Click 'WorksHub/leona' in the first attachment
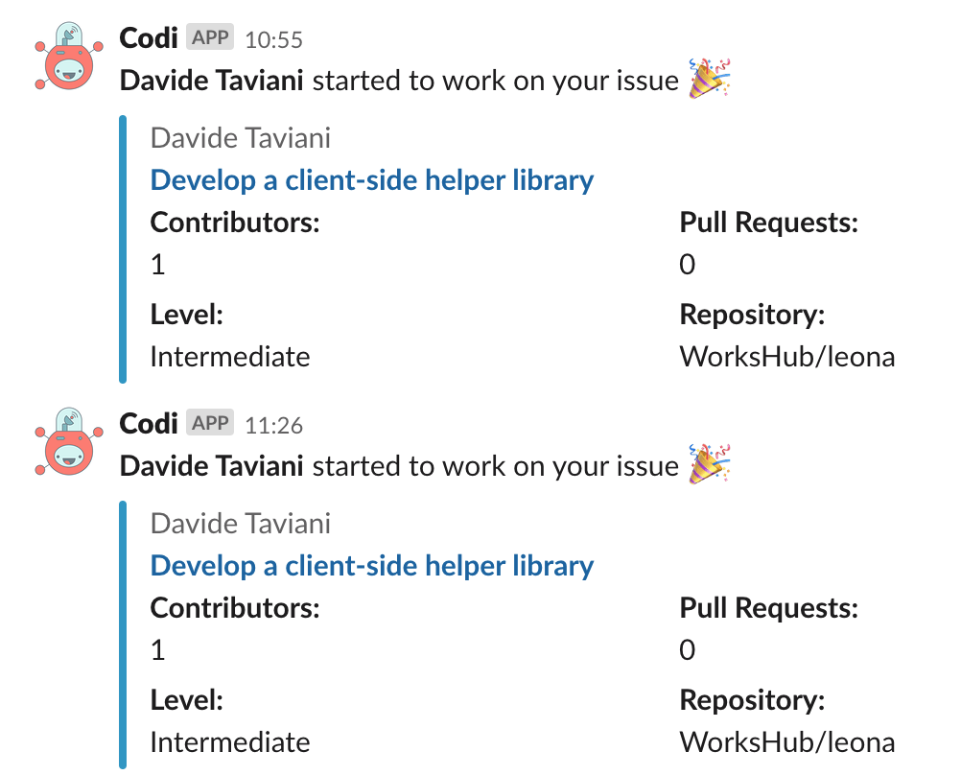The image size is (961, 775). pyautogui.click(x=786, y=357)
